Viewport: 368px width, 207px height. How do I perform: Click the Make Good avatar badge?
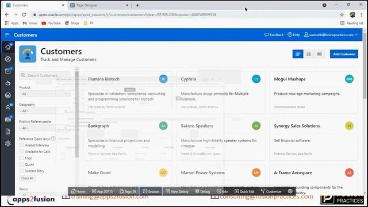click(163, 172)
